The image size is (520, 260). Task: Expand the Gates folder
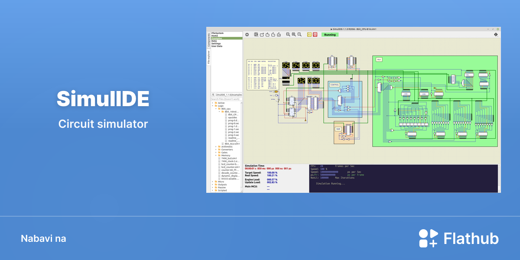click(216, 153)
